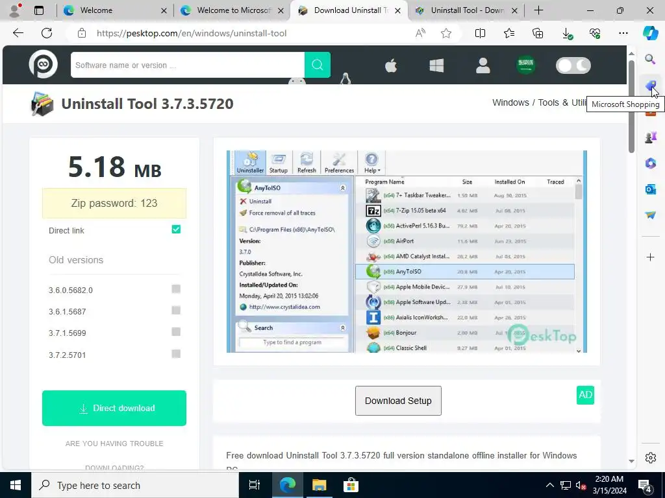Image resolution: width=665 pixels, height=498 pixels.
Task: Open the Downloads panel
Action: [x=566, y=33]
